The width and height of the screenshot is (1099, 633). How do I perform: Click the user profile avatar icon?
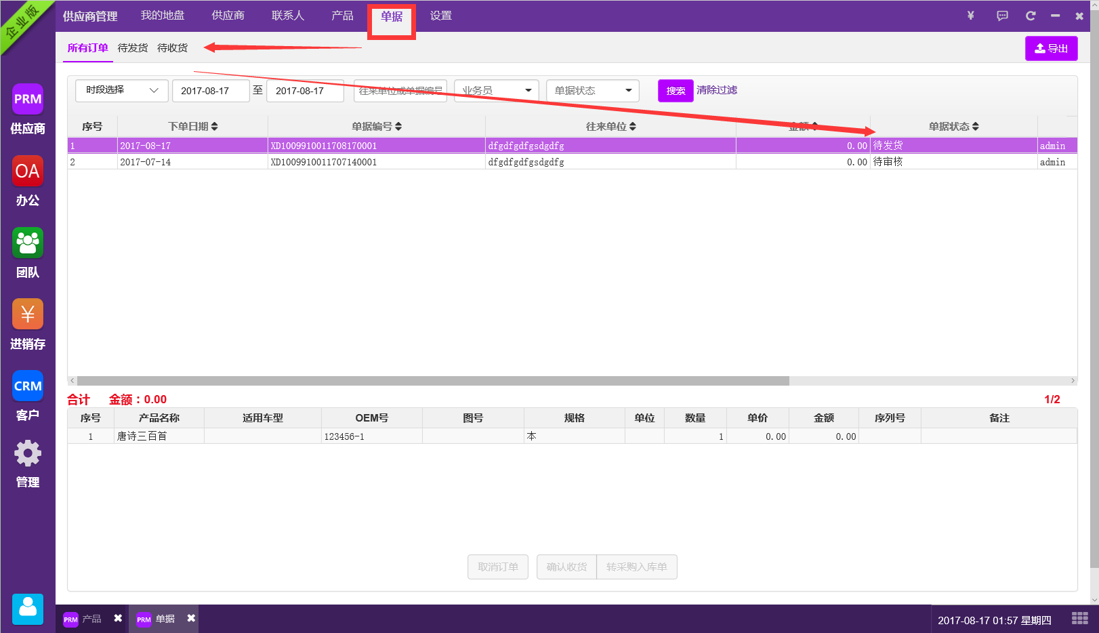tap(28, 609)
